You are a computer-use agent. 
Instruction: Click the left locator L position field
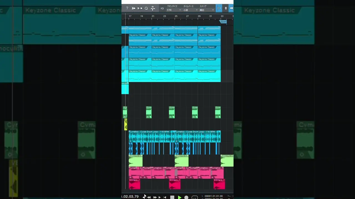[x=214, y=196]
